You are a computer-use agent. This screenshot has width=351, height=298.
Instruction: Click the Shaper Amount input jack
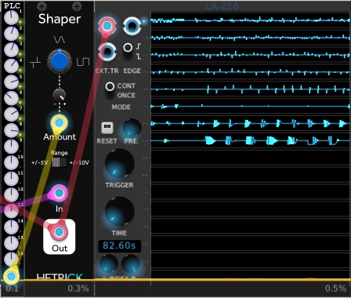coord(60,122)
